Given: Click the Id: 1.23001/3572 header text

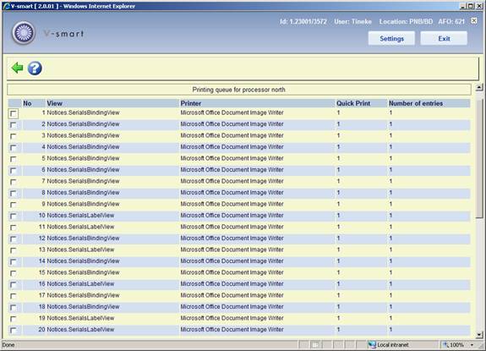Looking at the screenshot, I should 303,22.
